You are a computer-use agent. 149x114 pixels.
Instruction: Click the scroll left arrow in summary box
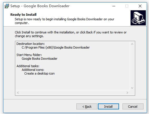18,93
